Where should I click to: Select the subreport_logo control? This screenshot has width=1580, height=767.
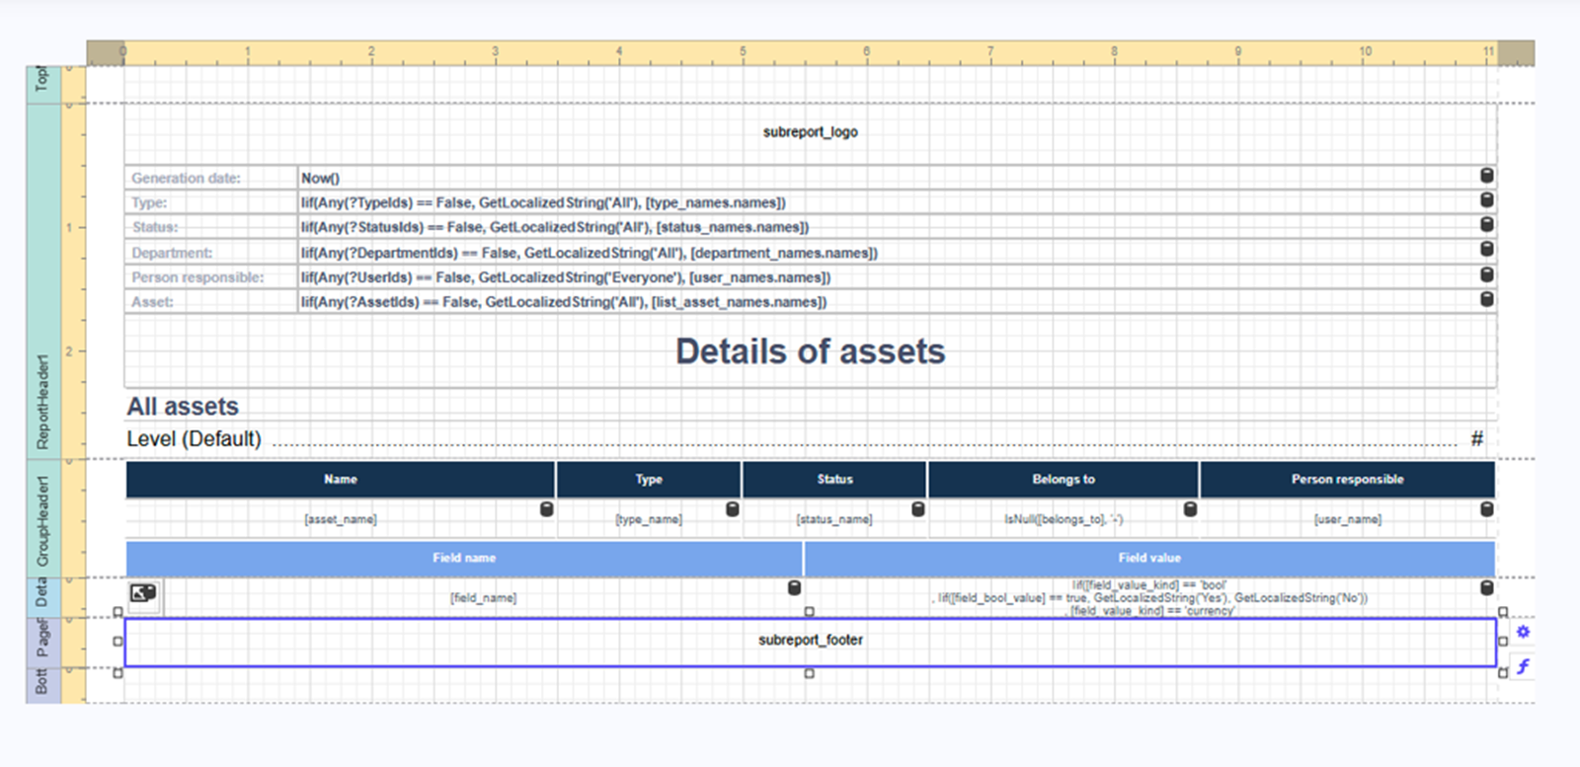click(x=810, y=132)
